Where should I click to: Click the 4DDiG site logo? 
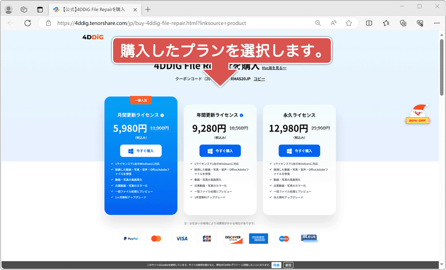pos(92,37)
